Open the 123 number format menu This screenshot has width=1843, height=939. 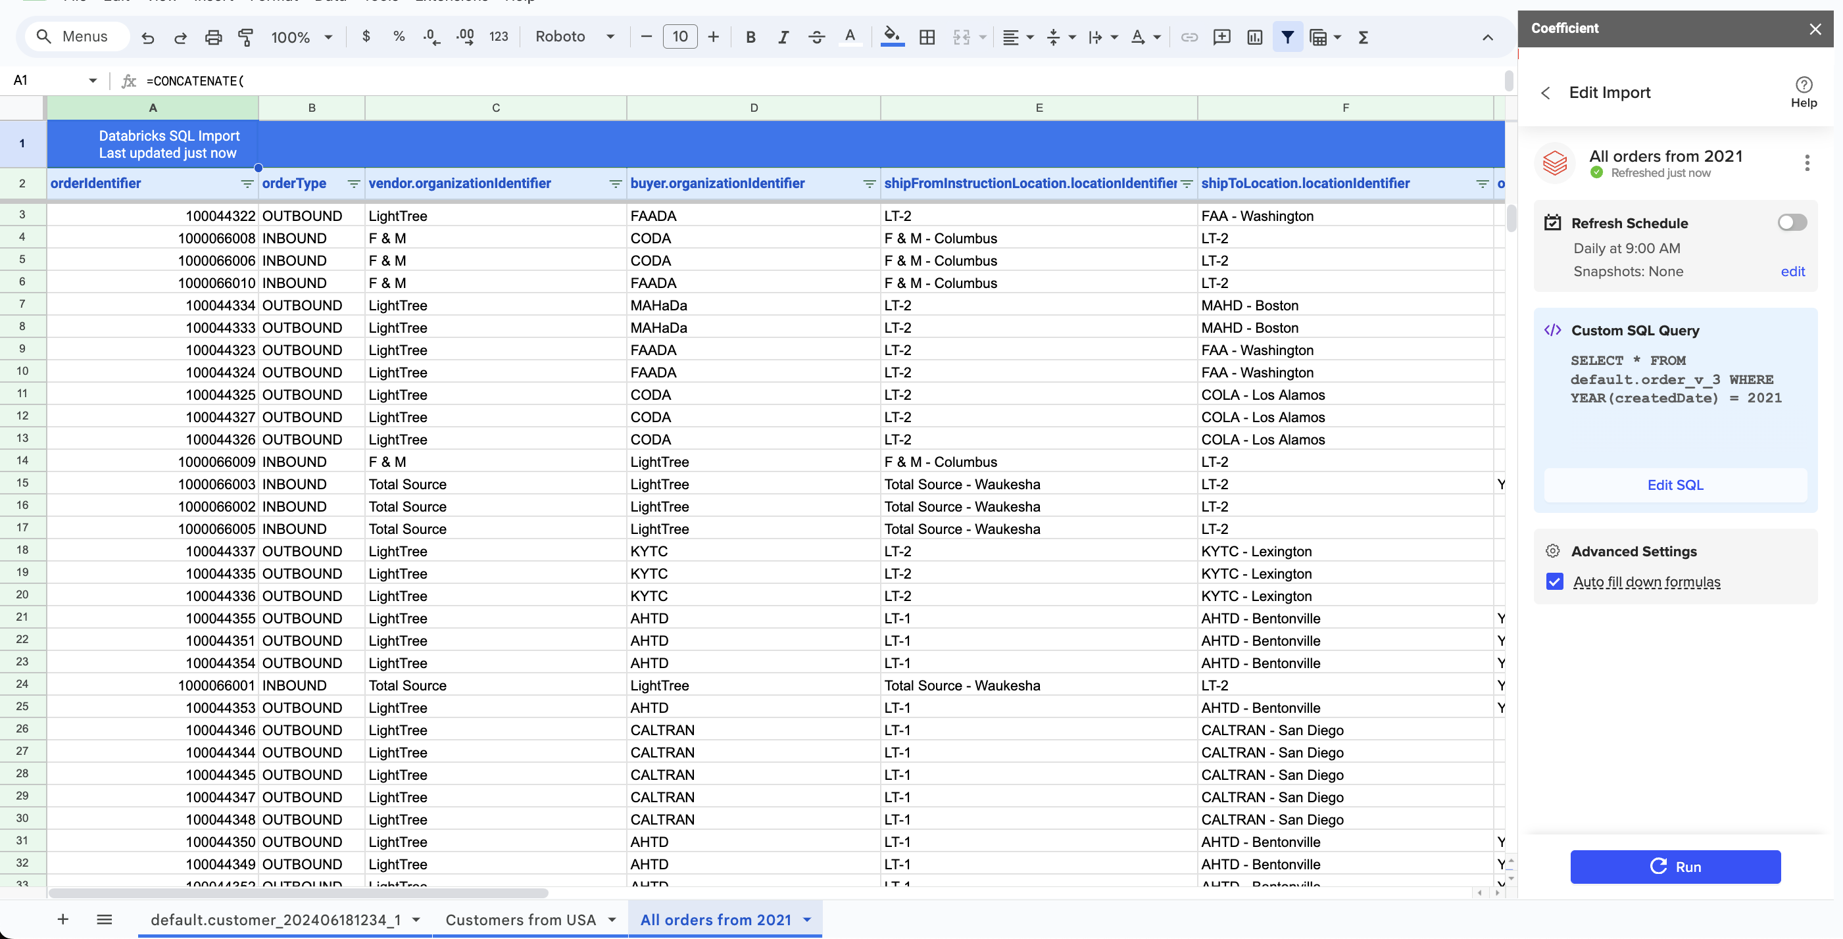(x=499, y=36)
